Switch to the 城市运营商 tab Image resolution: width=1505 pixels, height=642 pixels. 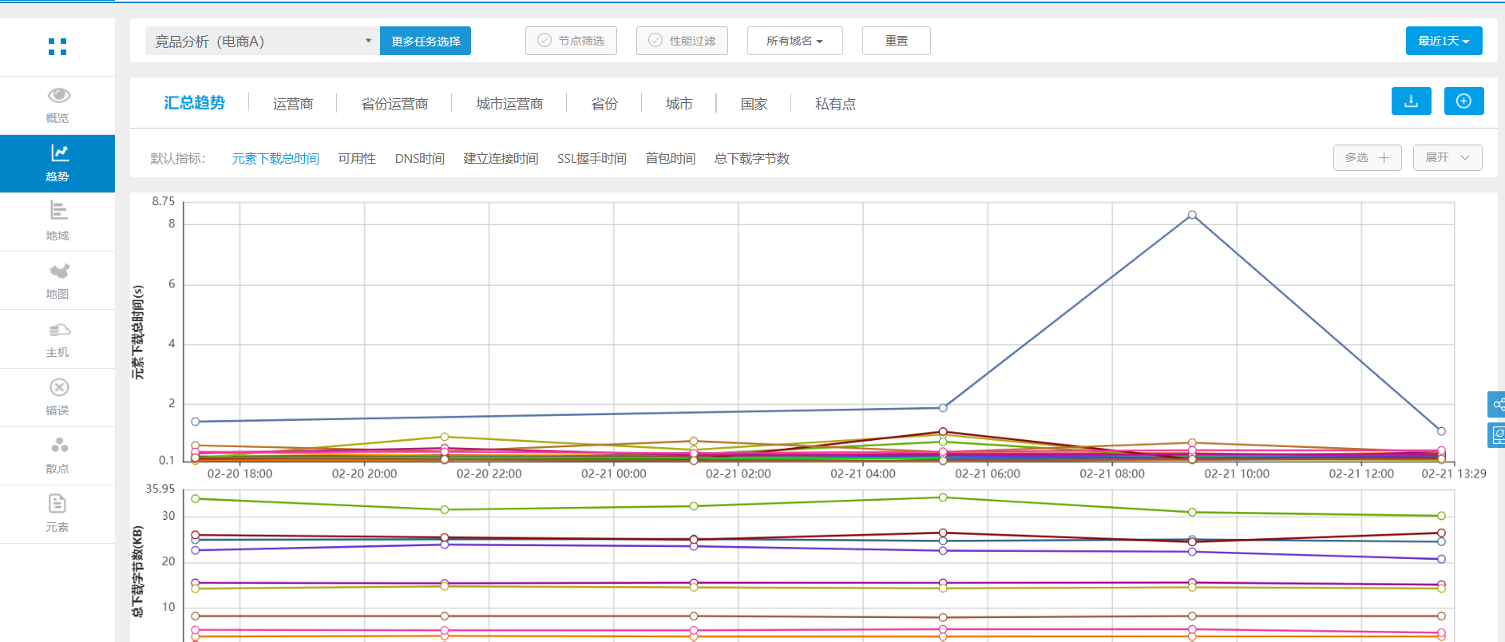(509, 104)
